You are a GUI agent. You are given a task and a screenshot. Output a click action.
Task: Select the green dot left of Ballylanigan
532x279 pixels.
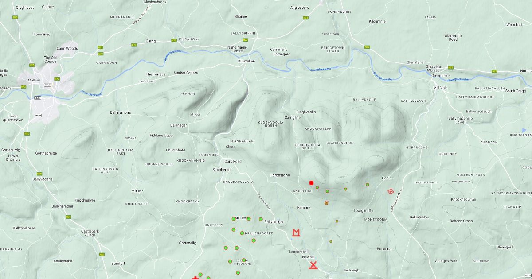pyautogui.click(x=261, y=219)
